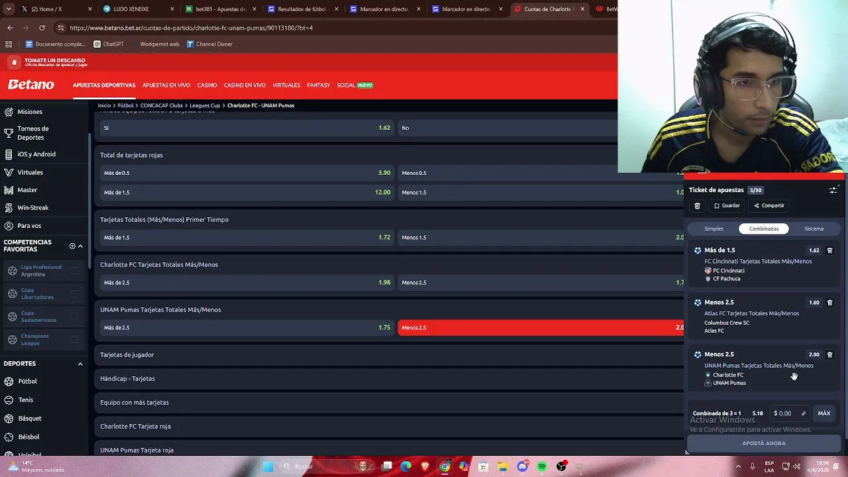Open the Apuestas en Vivo menu
The image size is (848, 477).
(166, 85)
